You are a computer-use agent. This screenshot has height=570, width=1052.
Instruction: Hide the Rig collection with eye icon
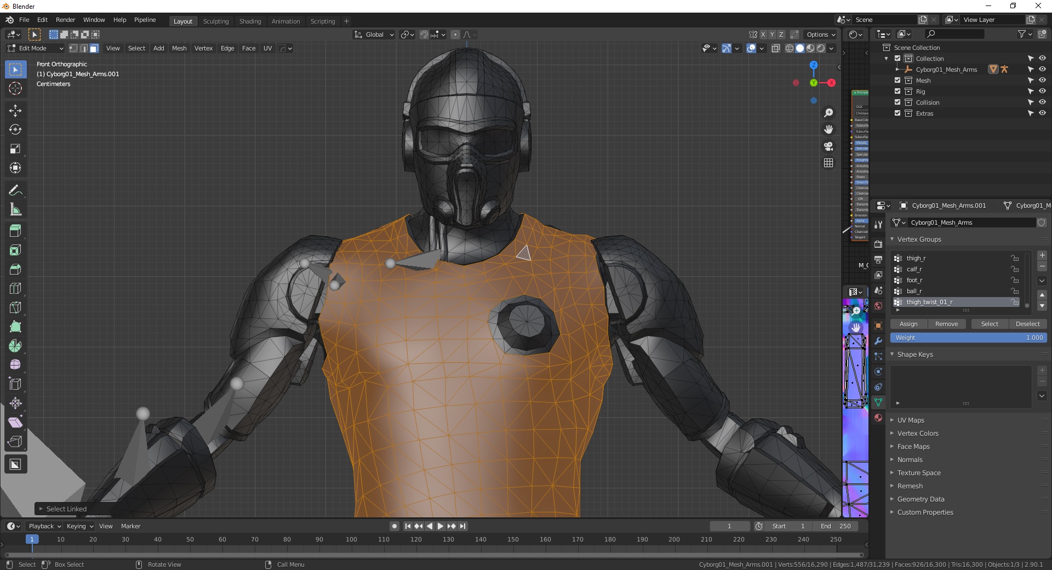pos(1042,92)
